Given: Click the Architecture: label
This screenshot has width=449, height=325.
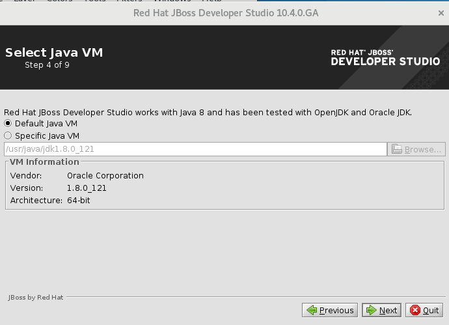Looking at the screenshot, I should (x=36, y=201).
